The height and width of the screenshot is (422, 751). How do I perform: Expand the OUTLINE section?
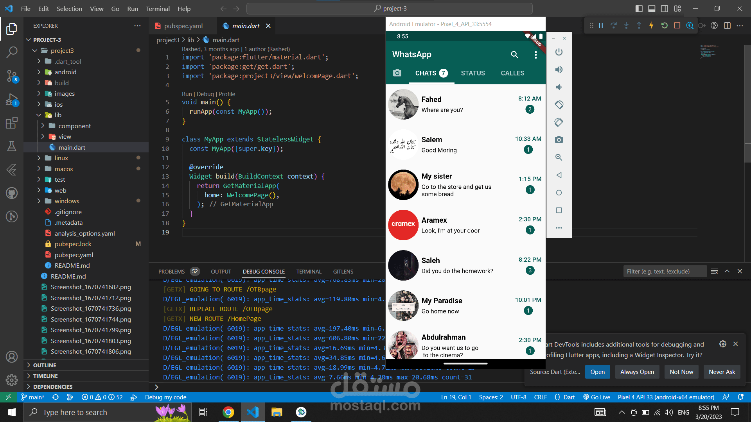(x=45, y=365)
